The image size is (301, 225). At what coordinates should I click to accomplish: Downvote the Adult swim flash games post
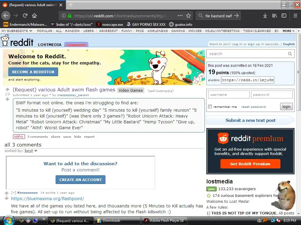[7, 99]
